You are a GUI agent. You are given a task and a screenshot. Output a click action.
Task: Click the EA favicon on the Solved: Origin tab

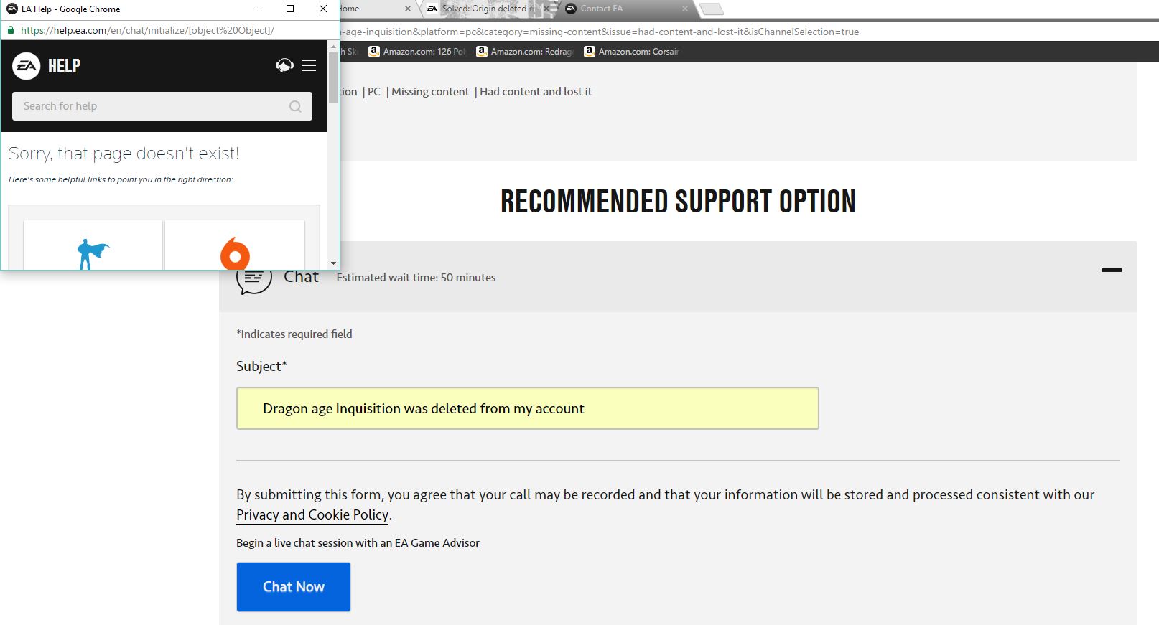click(x=432, y=9)
